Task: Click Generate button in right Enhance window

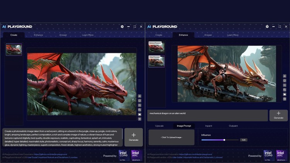Action: click(278, 115)
